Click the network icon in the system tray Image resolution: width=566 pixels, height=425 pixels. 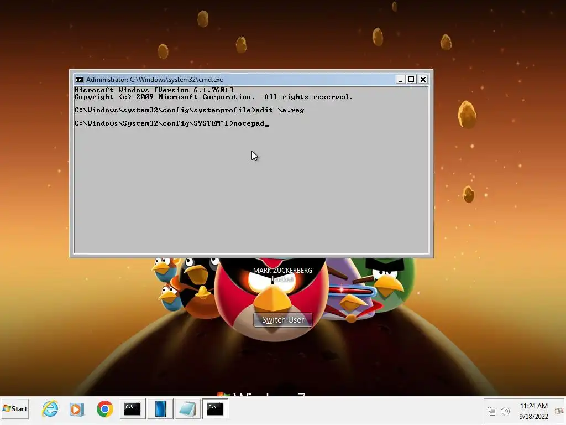491,411
